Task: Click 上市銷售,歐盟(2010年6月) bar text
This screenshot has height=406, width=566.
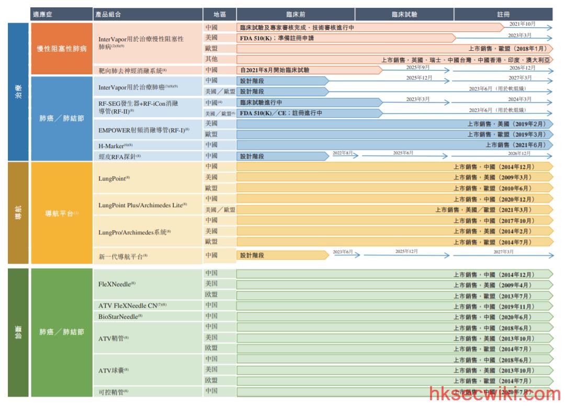Action: [492, 188]
